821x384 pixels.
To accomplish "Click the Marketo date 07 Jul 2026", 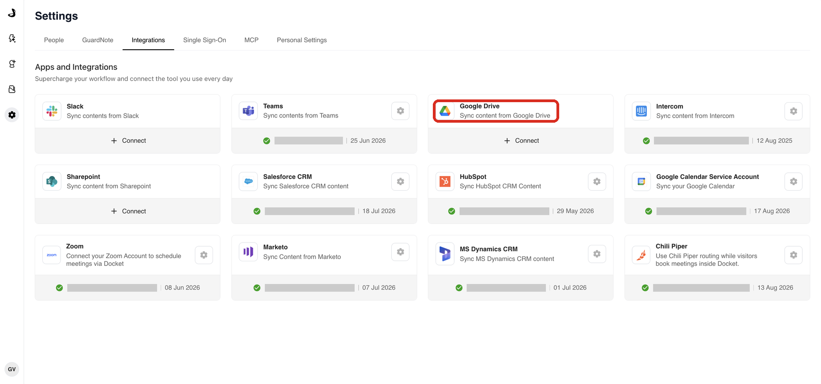I will pyautogui.click(x=379, y=287).
